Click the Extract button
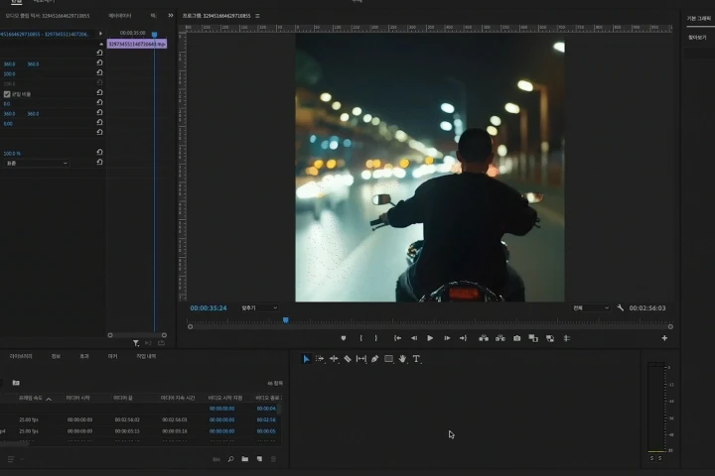The height and width of the screenshot is (476, 715). point(500,338)
